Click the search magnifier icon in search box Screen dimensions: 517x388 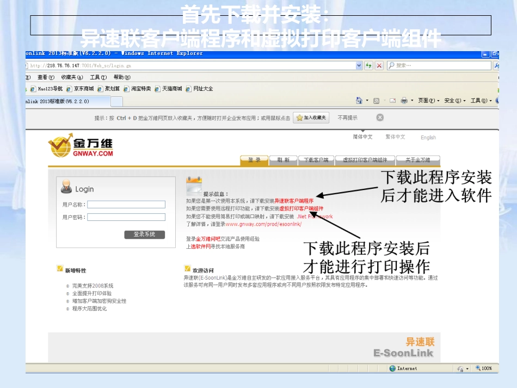[391, 65]
